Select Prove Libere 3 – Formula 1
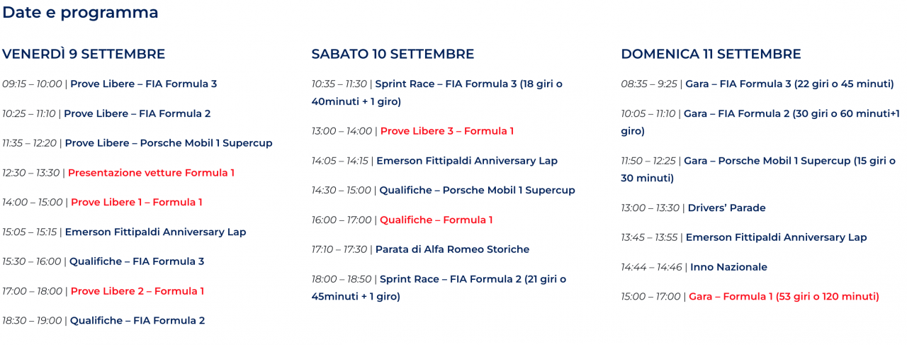The image size is (907, 345). coord(447,131)
